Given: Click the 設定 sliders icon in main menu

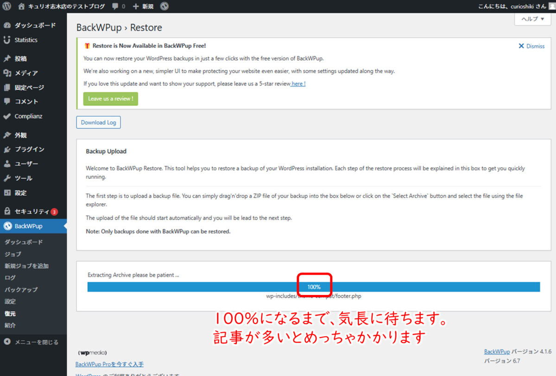Looking at the screenshot, I should [x=7, y=193].
